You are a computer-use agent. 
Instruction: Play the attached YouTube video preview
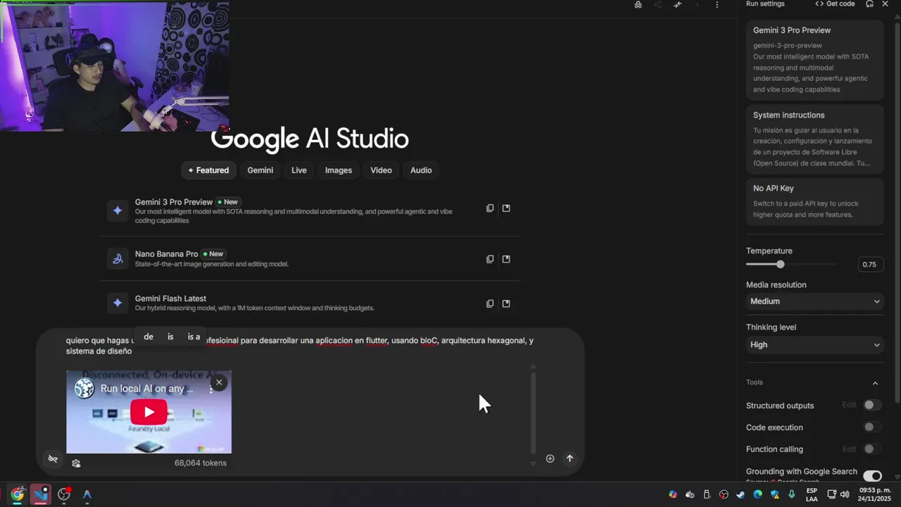[149, 412]
